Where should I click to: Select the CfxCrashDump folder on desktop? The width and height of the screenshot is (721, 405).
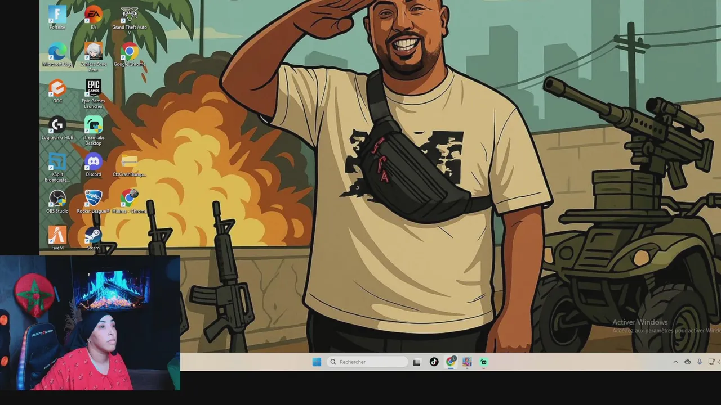coord(130,164)
